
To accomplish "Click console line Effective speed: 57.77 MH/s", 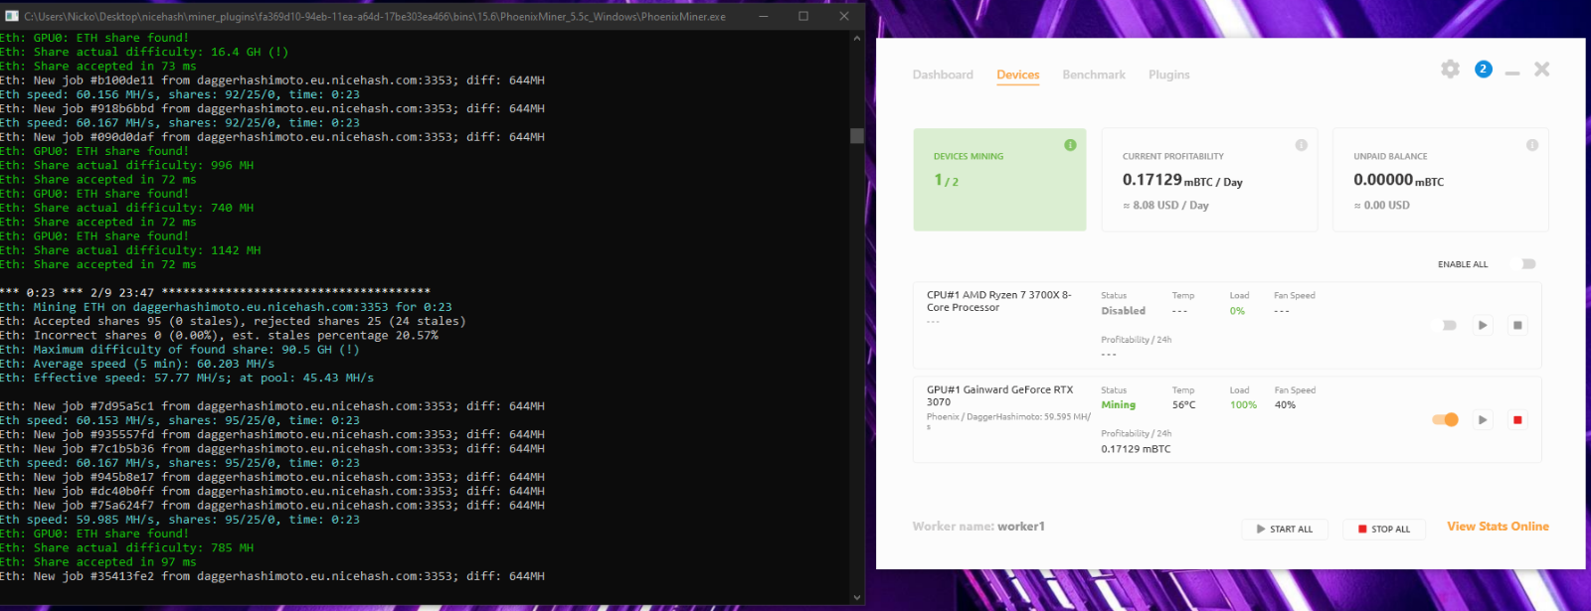I will pyautogui.click(x=187, y=378).
